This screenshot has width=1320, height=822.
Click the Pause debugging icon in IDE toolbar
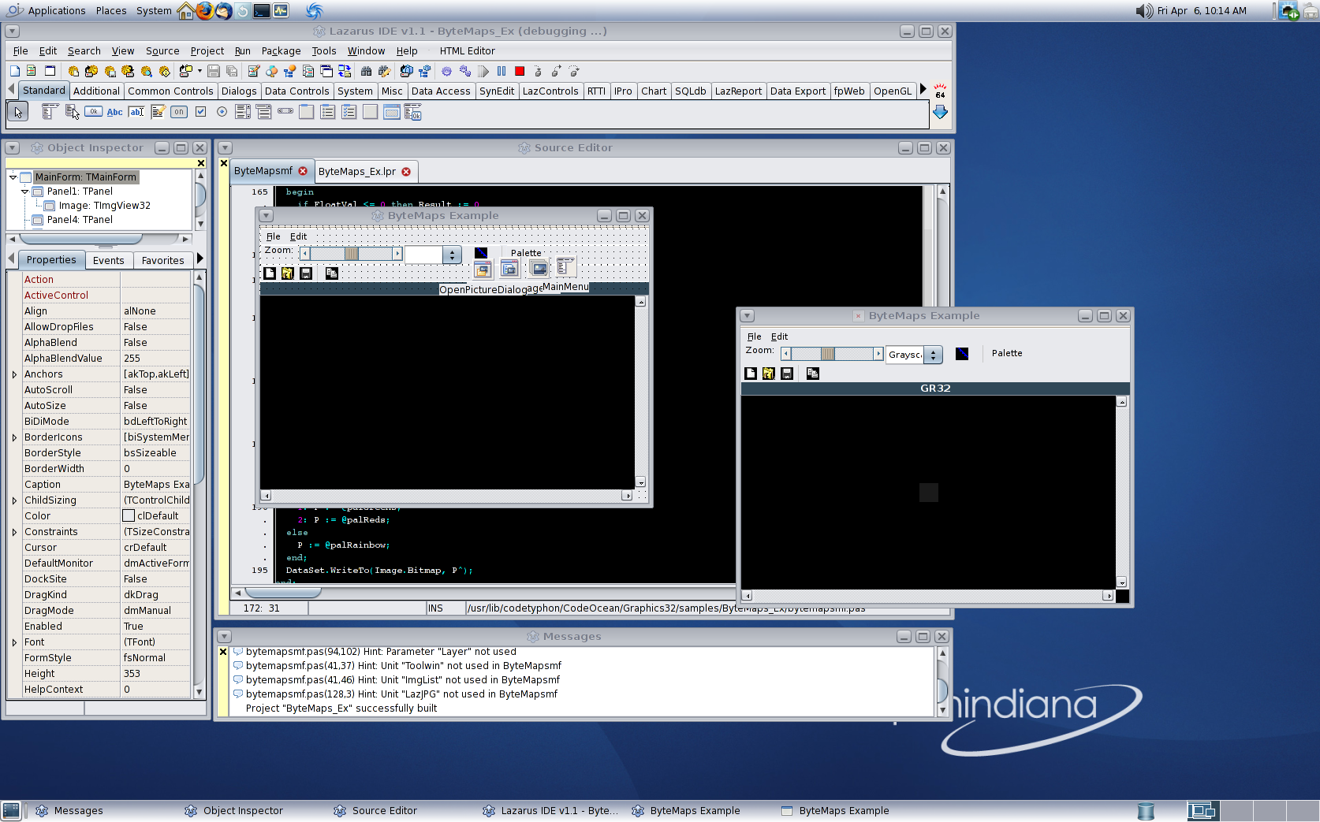[502, 71]
